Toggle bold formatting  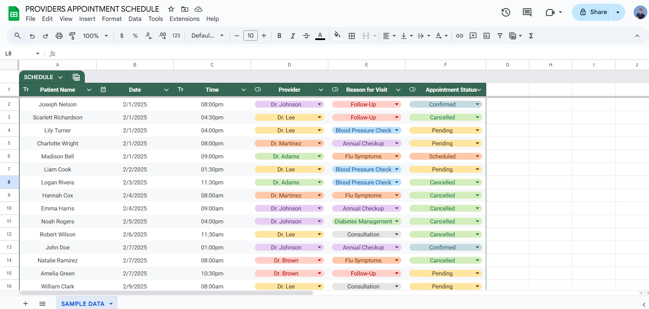[x=279, y=36]
